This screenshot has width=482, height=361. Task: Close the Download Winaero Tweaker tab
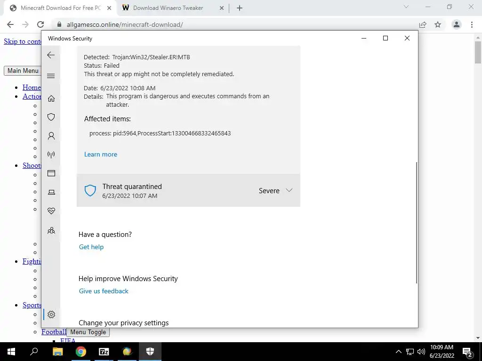pos(222,8)
